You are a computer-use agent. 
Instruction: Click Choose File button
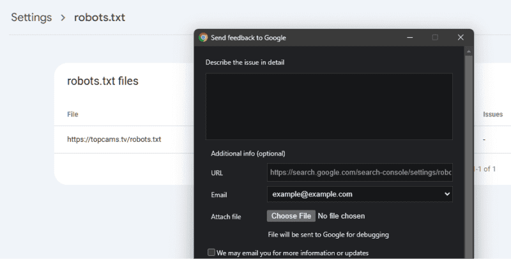[x=291, y=216]
